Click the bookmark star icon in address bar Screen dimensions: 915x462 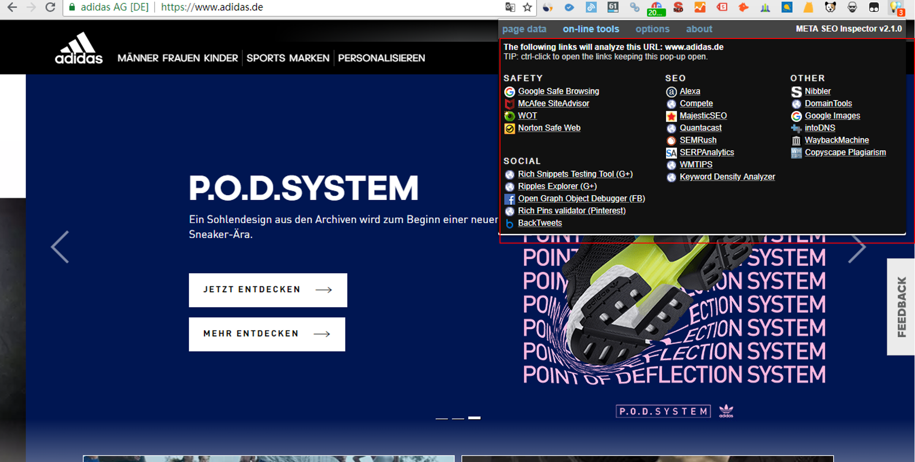527,7
